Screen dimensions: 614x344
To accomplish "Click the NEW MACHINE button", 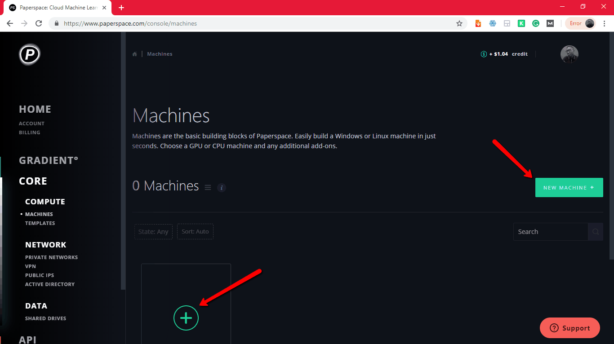I will click(569, 188).
